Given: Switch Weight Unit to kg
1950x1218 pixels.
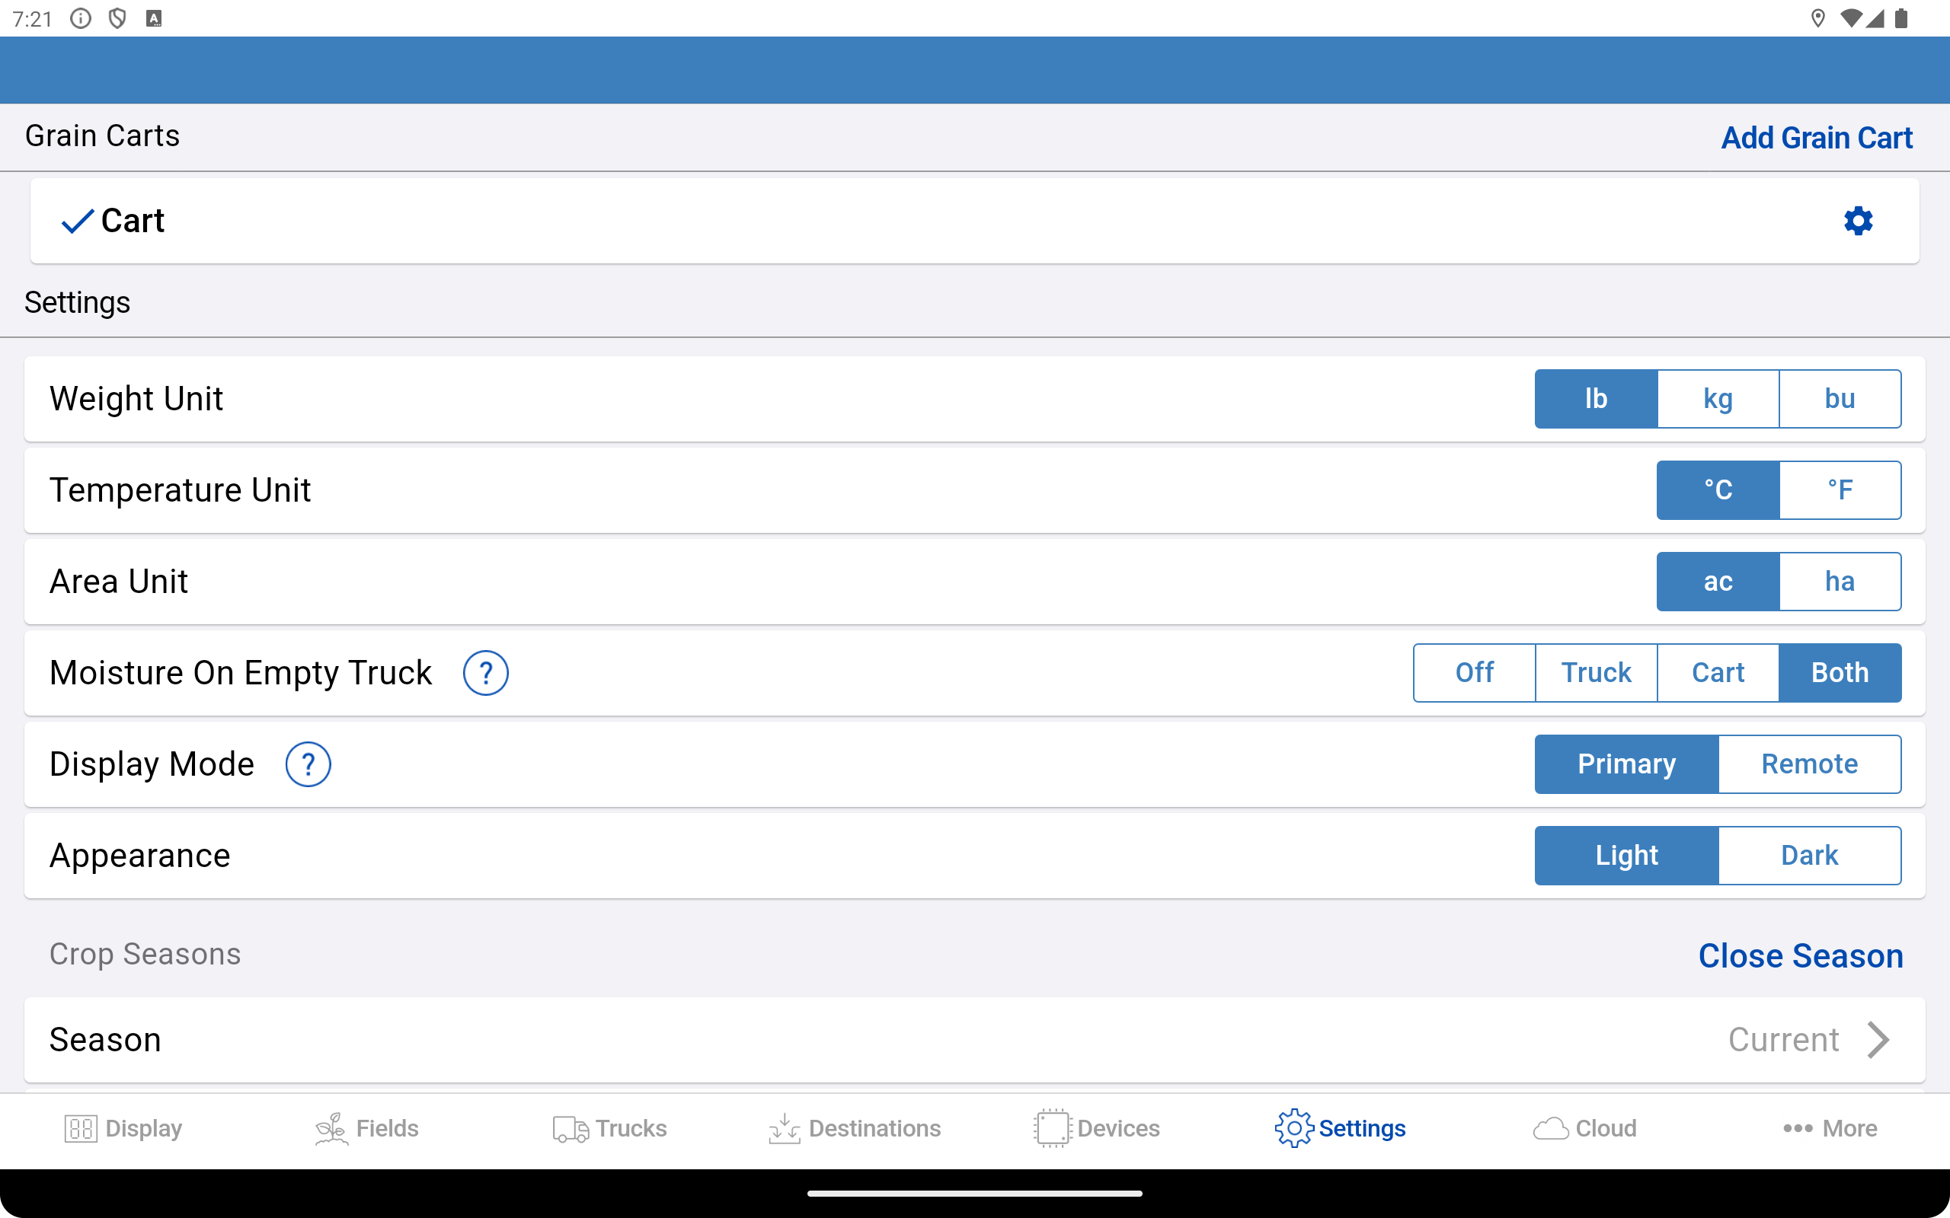Looking at the screenshot, I should [x=1717, y=398].
